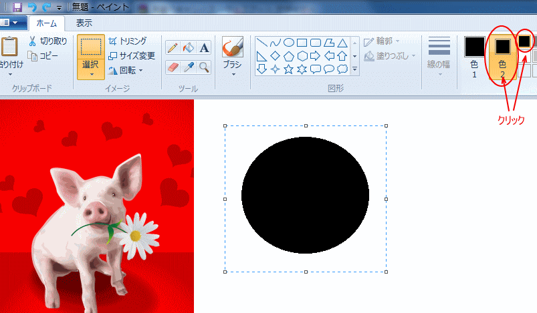Undo the last action via toolbar arrow

click(x=32, y=7)
